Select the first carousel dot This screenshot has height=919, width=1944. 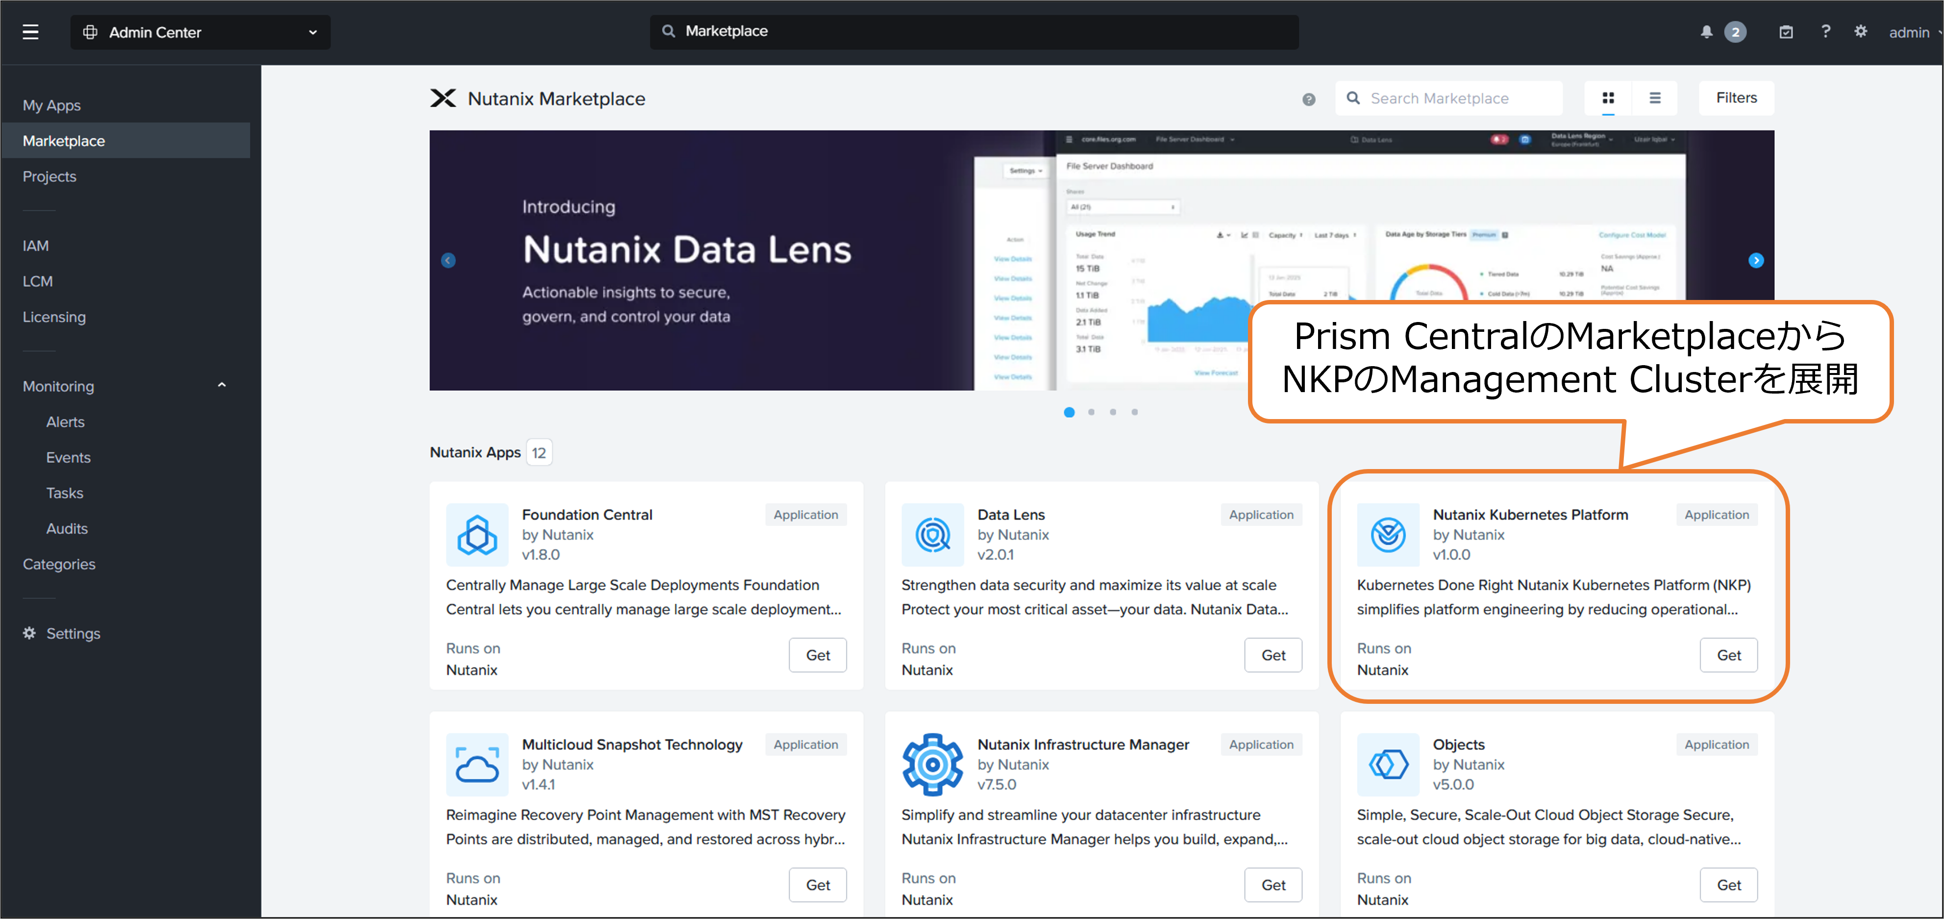1069,412
